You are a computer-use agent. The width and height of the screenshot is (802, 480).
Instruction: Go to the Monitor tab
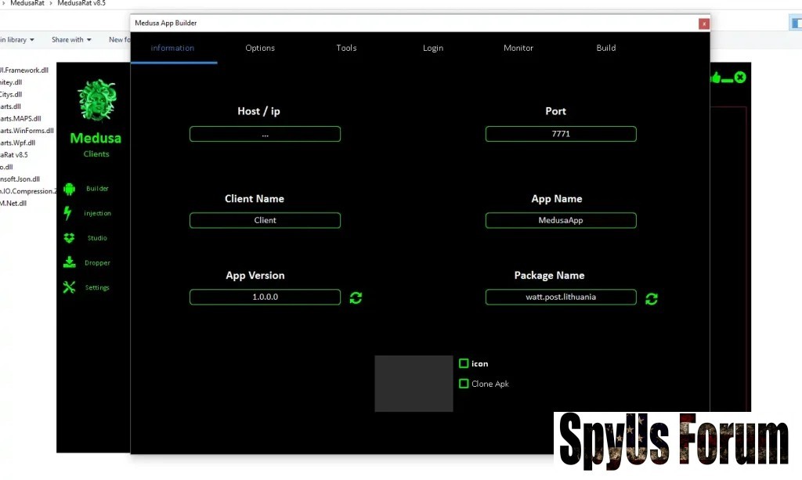point(518,48)
